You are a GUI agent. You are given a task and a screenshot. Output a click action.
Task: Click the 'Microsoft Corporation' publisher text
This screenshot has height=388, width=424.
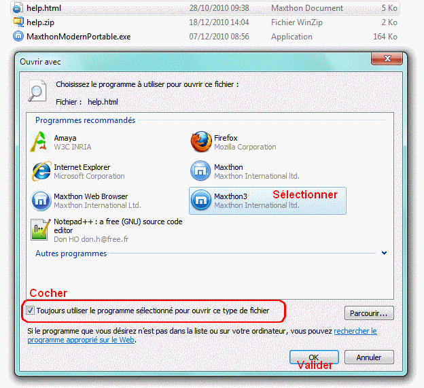pos(89,176)
